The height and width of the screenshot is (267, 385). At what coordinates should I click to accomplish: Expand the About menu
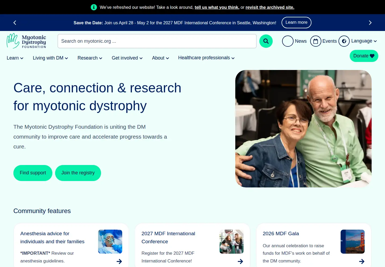[x=160, y=58]
